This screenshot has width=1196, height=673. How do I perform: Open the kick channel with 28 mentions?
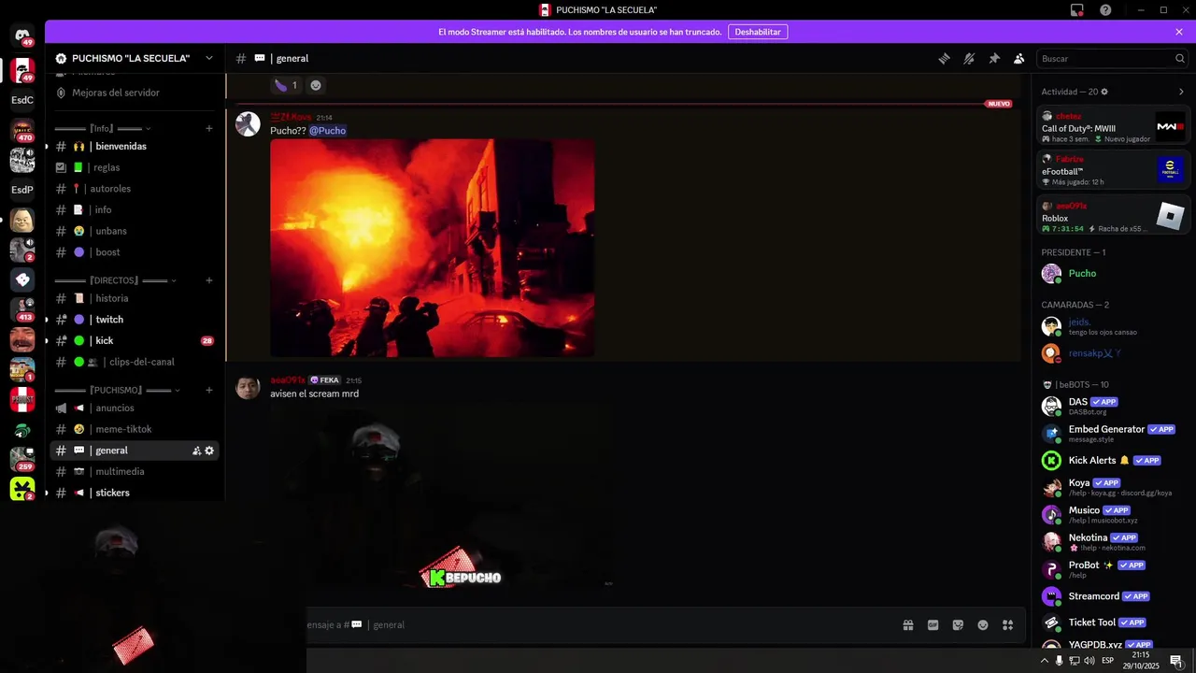point(134,341)
